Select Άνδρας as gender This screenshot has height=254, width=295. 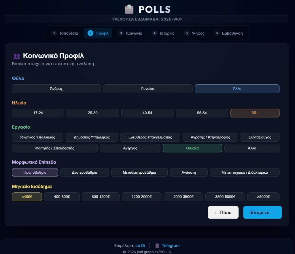[56, 89]
